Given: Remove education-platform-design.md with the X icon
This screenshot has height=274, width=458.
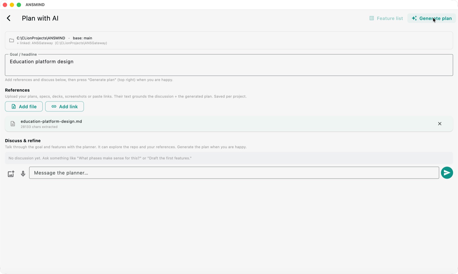Looking at the screenshot, I should (x=440, y=124).
